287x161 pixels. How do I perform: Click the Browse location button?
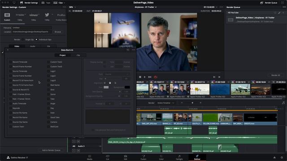58,32
